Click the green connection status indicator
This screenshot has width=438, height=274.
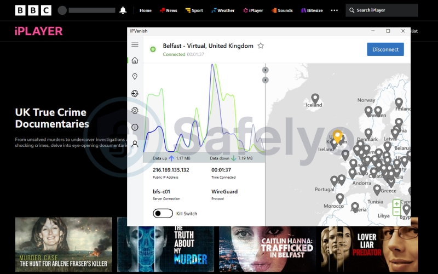coord(153,49)
